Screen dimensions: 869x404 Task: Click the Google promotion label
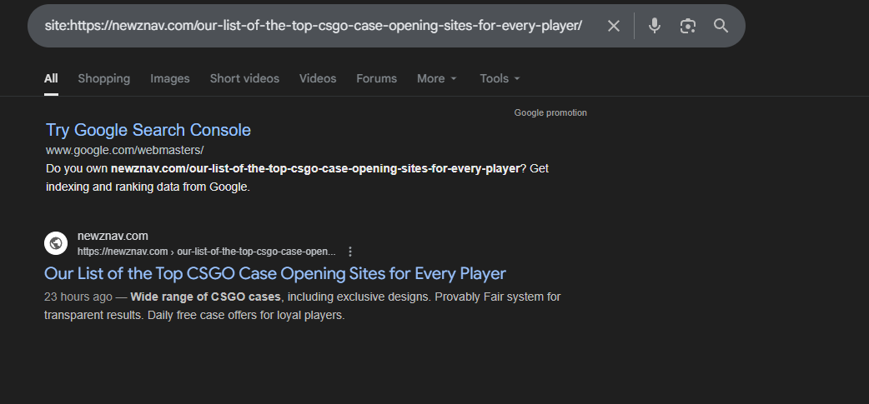550,113
